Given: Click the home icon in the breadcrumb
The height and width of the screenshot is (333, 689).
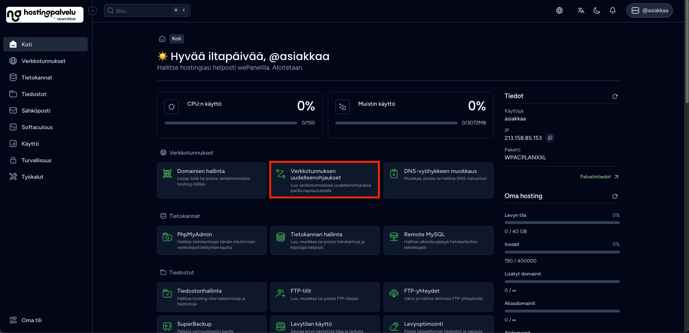Looking at the screenshot, I should (x=162, y=38).
